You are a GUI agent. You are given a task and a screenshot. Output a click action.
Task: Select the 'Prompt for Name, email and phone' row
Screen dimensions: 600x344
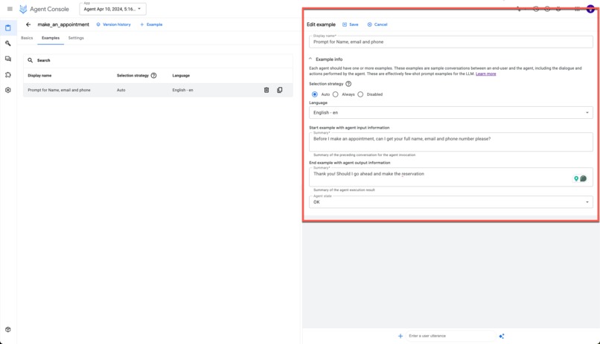(158, 90)
